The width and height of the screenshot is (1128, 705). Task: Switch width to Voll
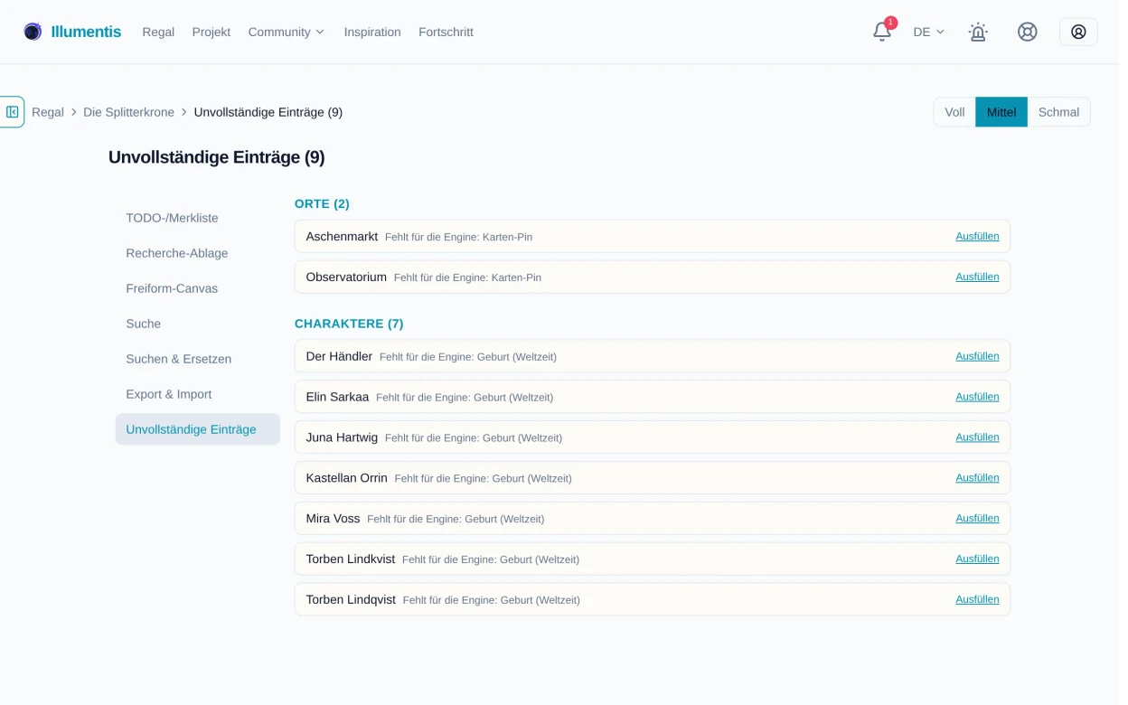tap(954, 112)
